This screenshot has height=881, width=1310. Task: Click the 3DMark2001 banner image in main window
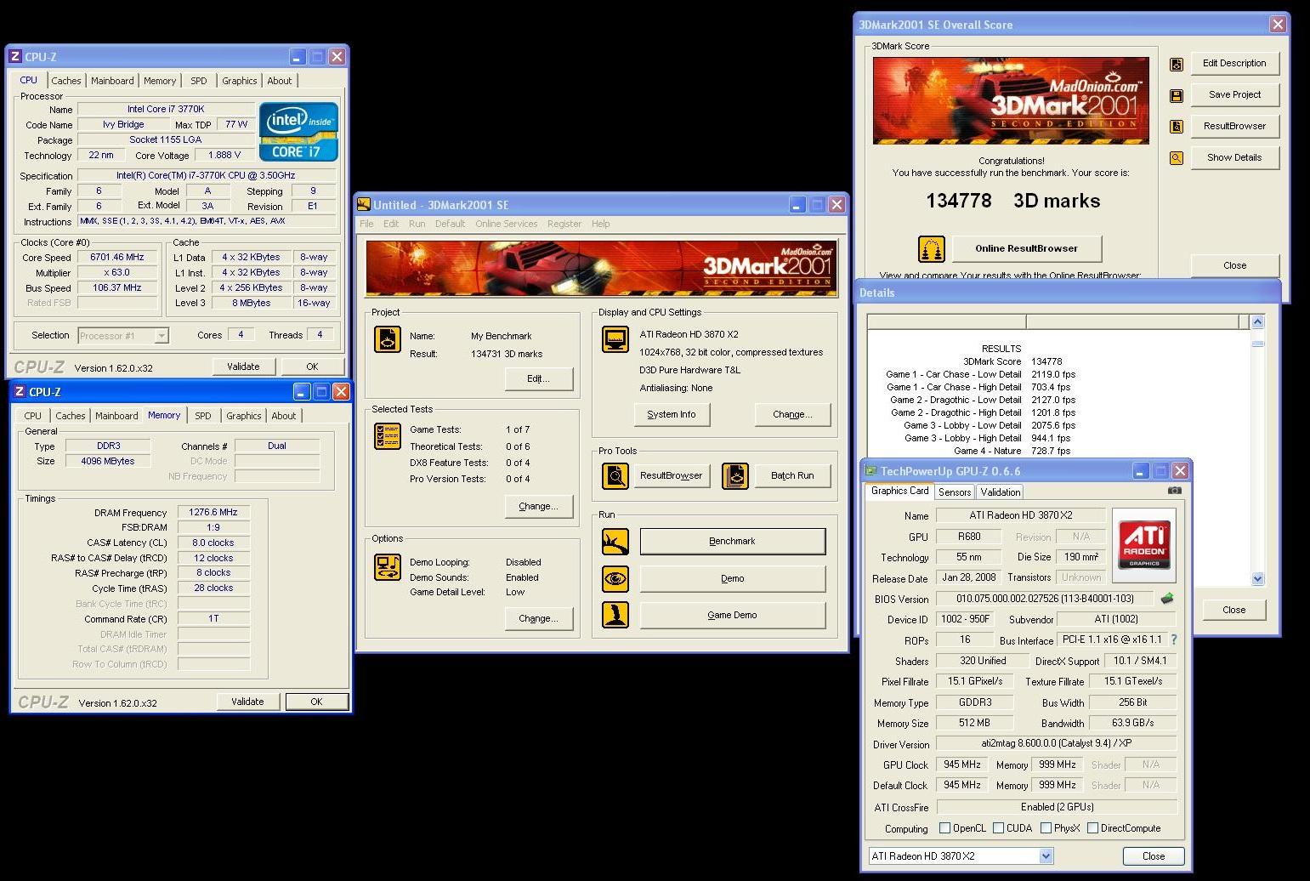(x=601, y=269)
